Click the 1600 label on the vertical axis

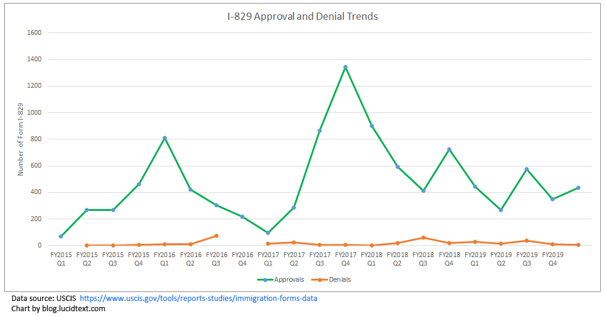pos(34,33)
